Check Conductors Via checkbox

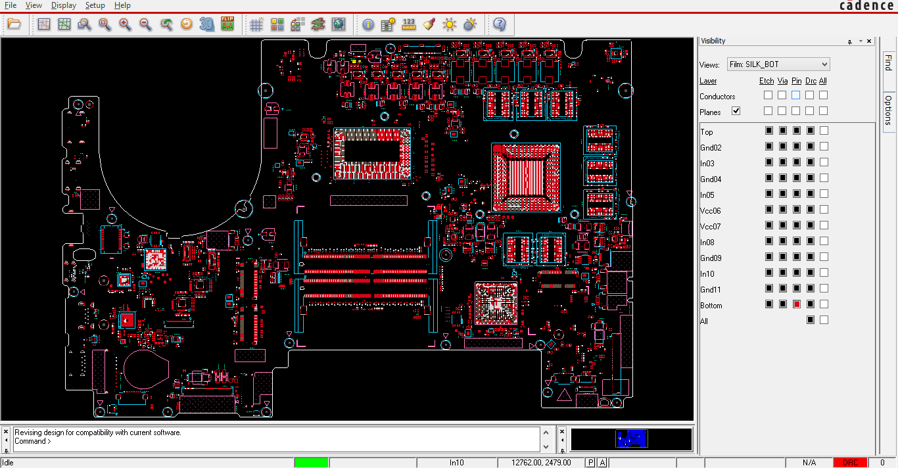pyautogui.click(x=782, y=95)
